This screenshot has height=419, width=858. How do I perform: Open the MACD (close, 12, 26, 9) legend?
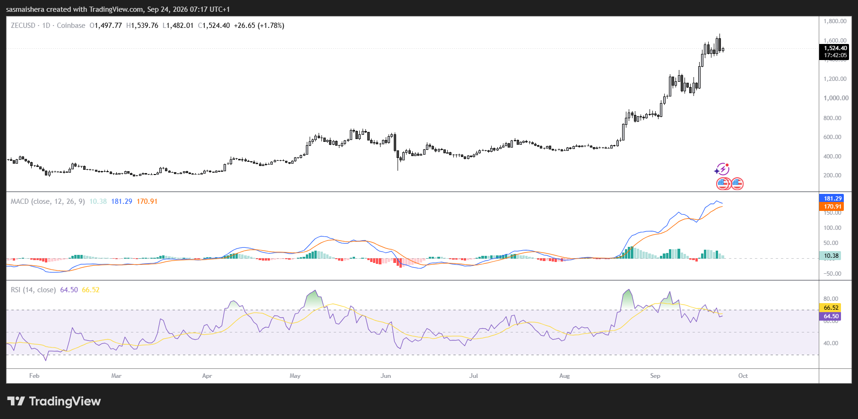click(48, 201)
